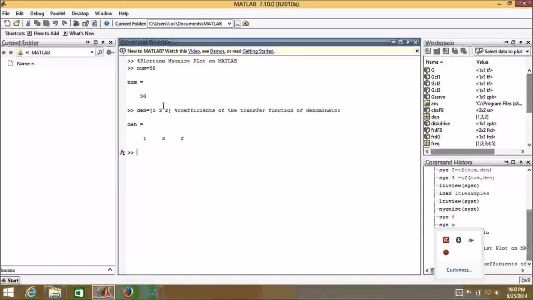Click the Paste toolbar icon
533x300 pixels.
click(46, 24)
